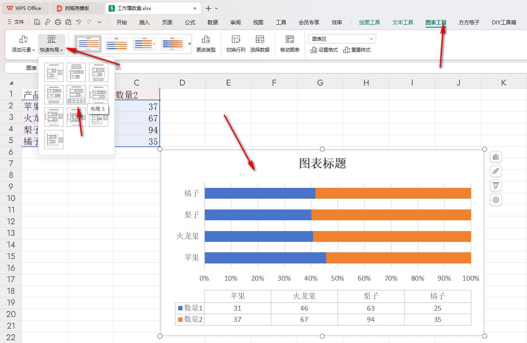Click the blue 数量1 legend swatch

(x=180, y=308)
